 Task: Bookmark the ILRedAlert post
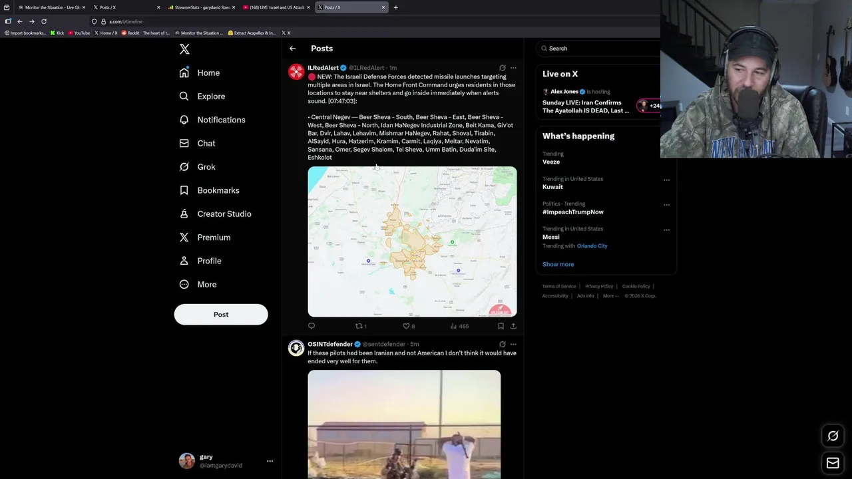point(501,326)
